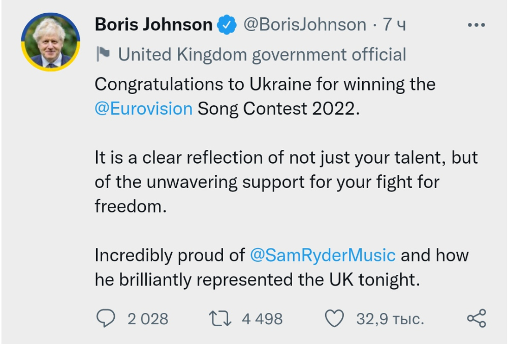Click the flag icon beside the government label
This screenshot has width=508, height=344.
[103, 54]
